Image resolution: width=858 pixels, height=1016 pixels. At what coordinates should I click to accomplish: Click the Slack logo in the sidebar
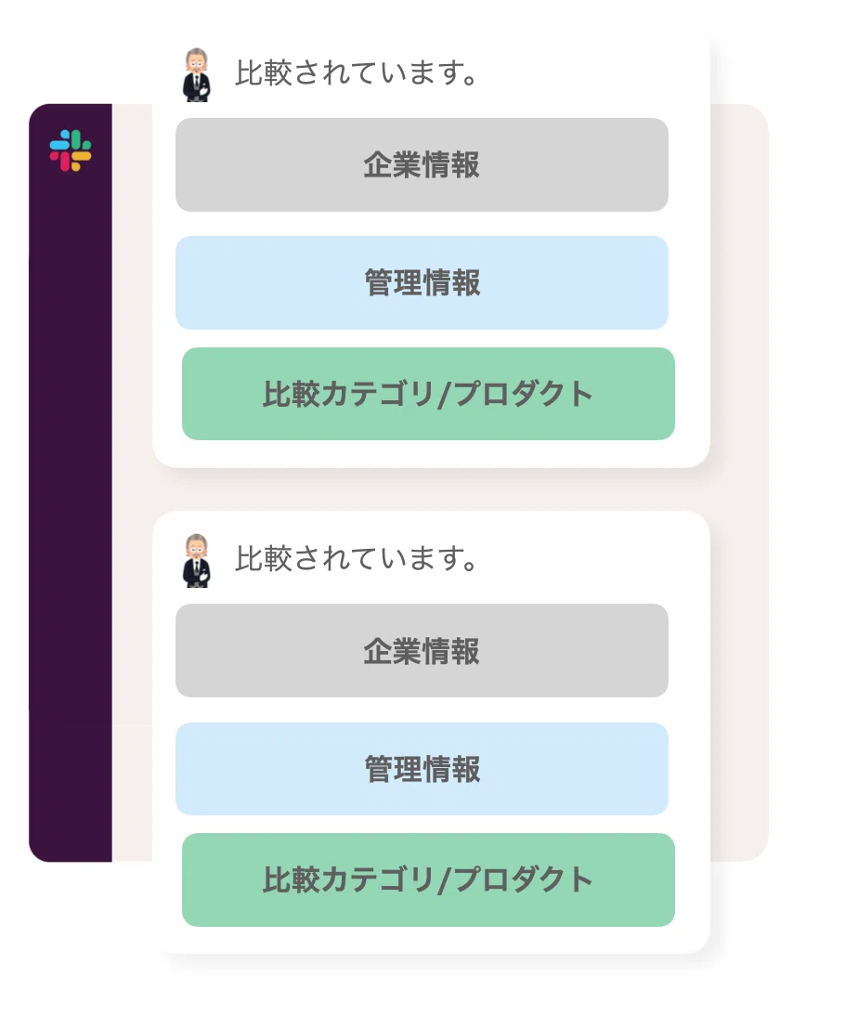click(71, 150)
